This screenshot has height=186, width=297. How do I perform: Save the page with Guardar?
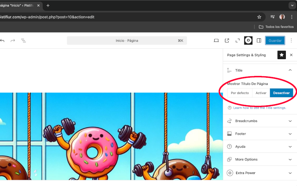pyautogui.click(x=275, y=41)
